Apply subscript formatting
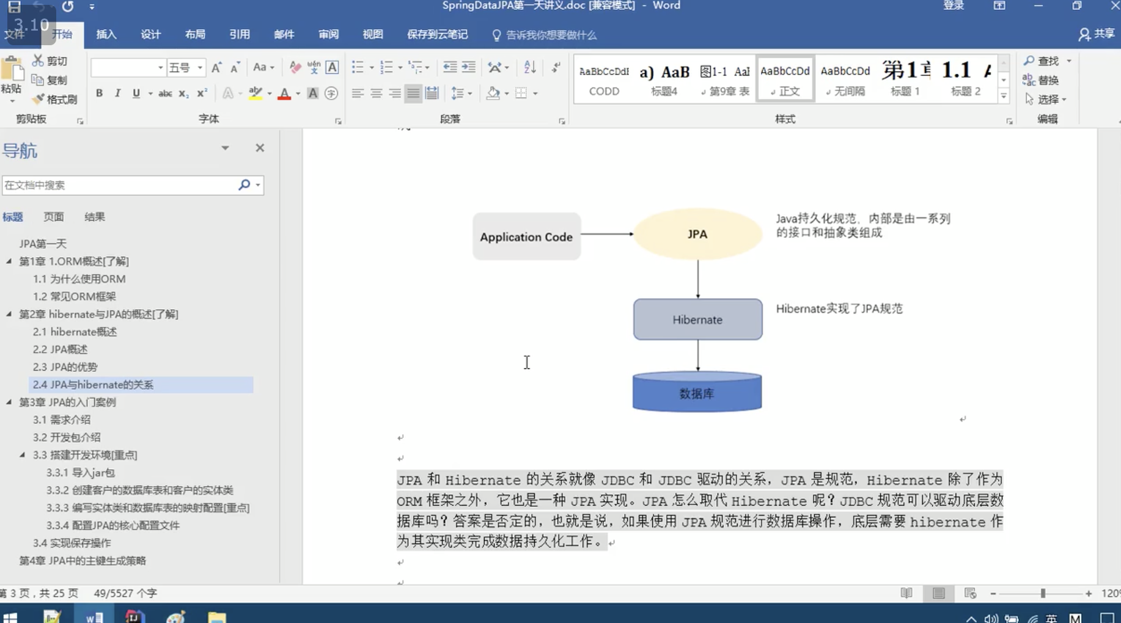 pyautogui.click(x=183, y=93)
